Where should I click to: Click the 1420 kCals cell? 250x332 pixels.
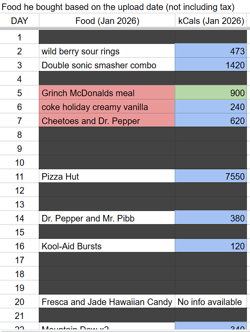pyautogui.click(x=211, y=65)
